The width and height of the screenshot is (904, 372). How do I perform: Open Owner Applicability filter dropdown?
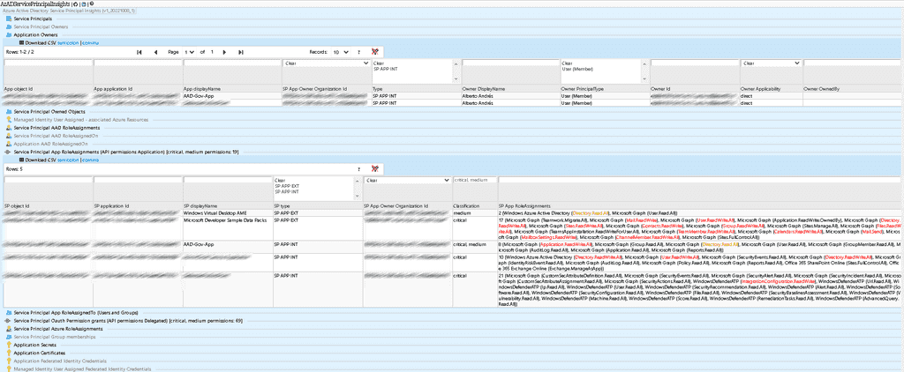772,63
